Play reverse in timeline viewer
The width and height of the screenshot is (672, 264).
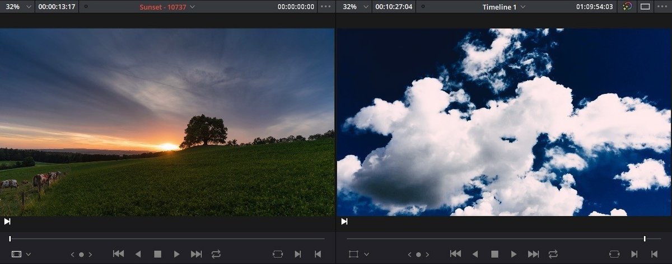coord(475,254)
